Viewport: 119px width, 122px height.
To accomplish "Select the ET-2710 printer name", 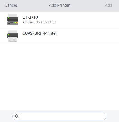I will [30, 17].
